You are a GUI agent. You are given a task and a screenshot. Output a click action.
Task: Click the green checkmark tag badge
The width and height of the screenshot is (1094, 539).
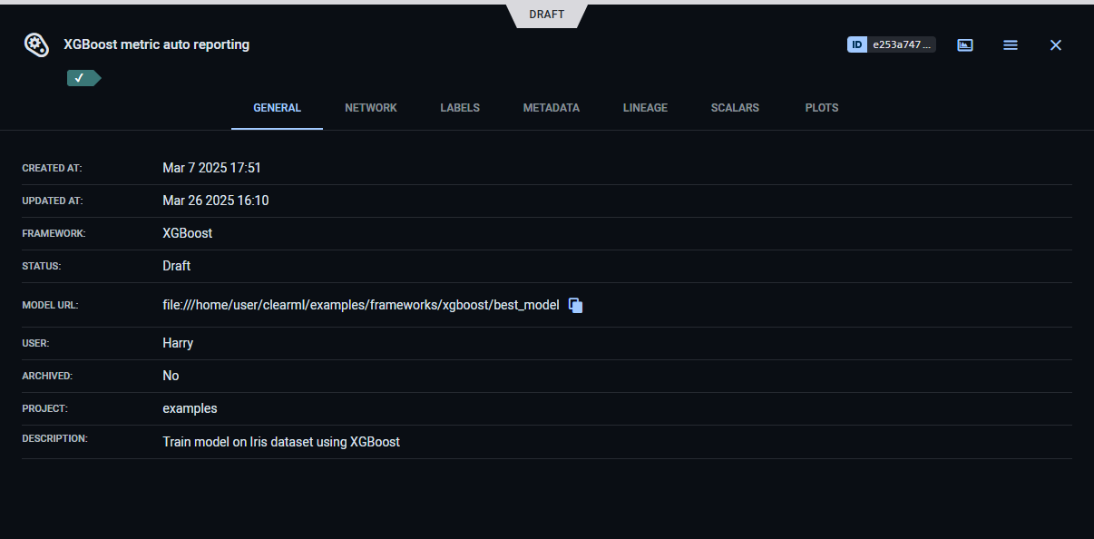[x=82, y=78]
